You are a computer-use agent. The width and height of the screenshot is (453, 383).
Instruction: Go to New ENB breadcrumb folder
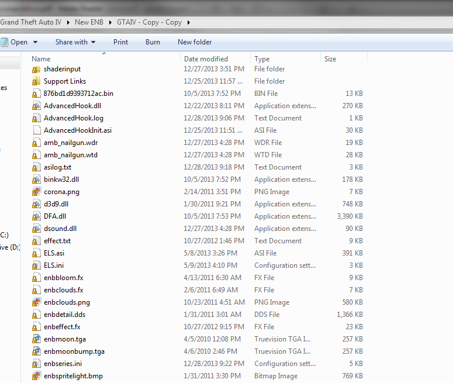click(89, 22)
